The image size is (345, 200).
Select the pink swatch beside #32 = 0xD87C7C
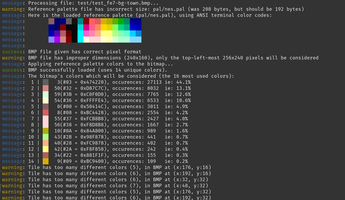(46, 88)
